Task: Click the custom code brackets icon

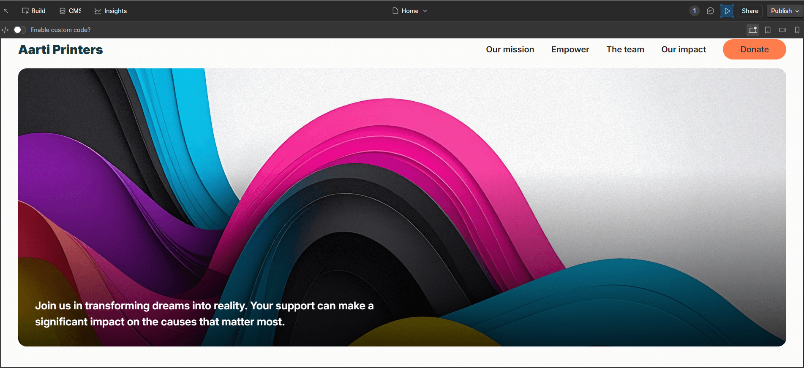Action: tap(5, 30)
